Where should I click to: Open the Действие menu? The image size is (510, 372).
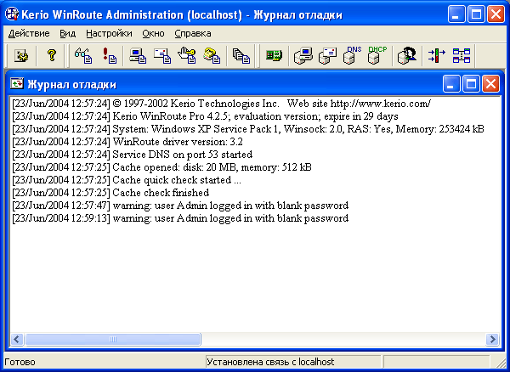[29, 33]
